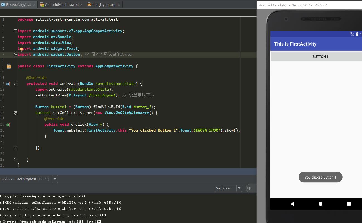Select the com.activitytest (19575) process box

[26, 179]
